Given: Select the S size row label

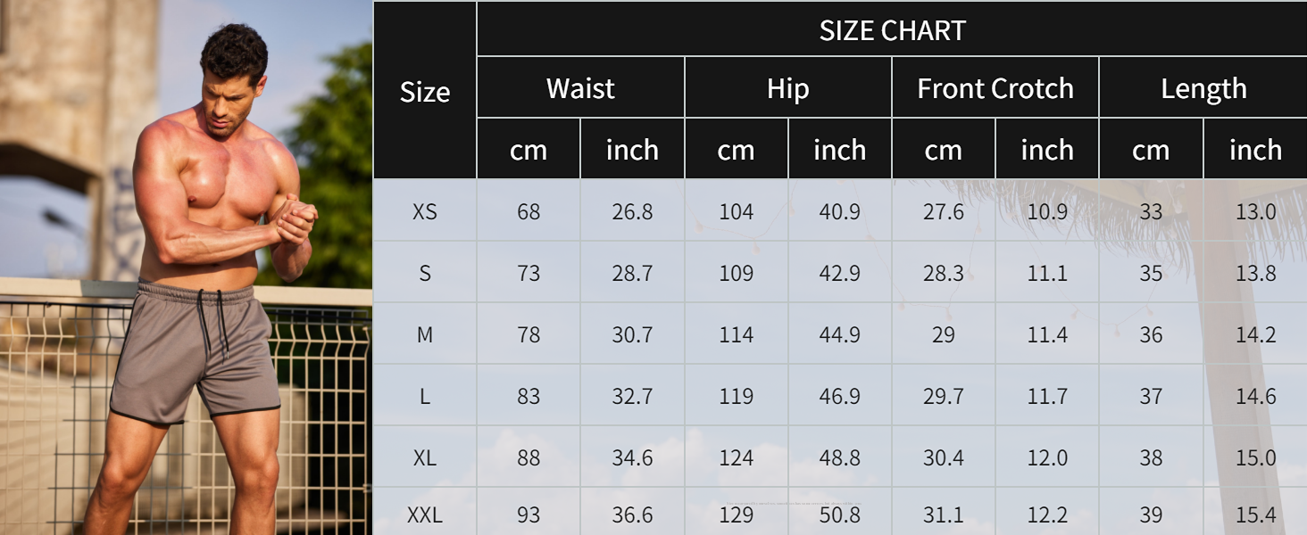Looking at the screenshot, I should [x=425, y=273].
